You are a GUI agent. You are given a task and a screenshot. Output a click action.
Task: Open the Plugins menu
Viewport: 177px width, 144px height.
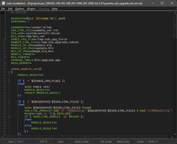[x=31, y=9]
